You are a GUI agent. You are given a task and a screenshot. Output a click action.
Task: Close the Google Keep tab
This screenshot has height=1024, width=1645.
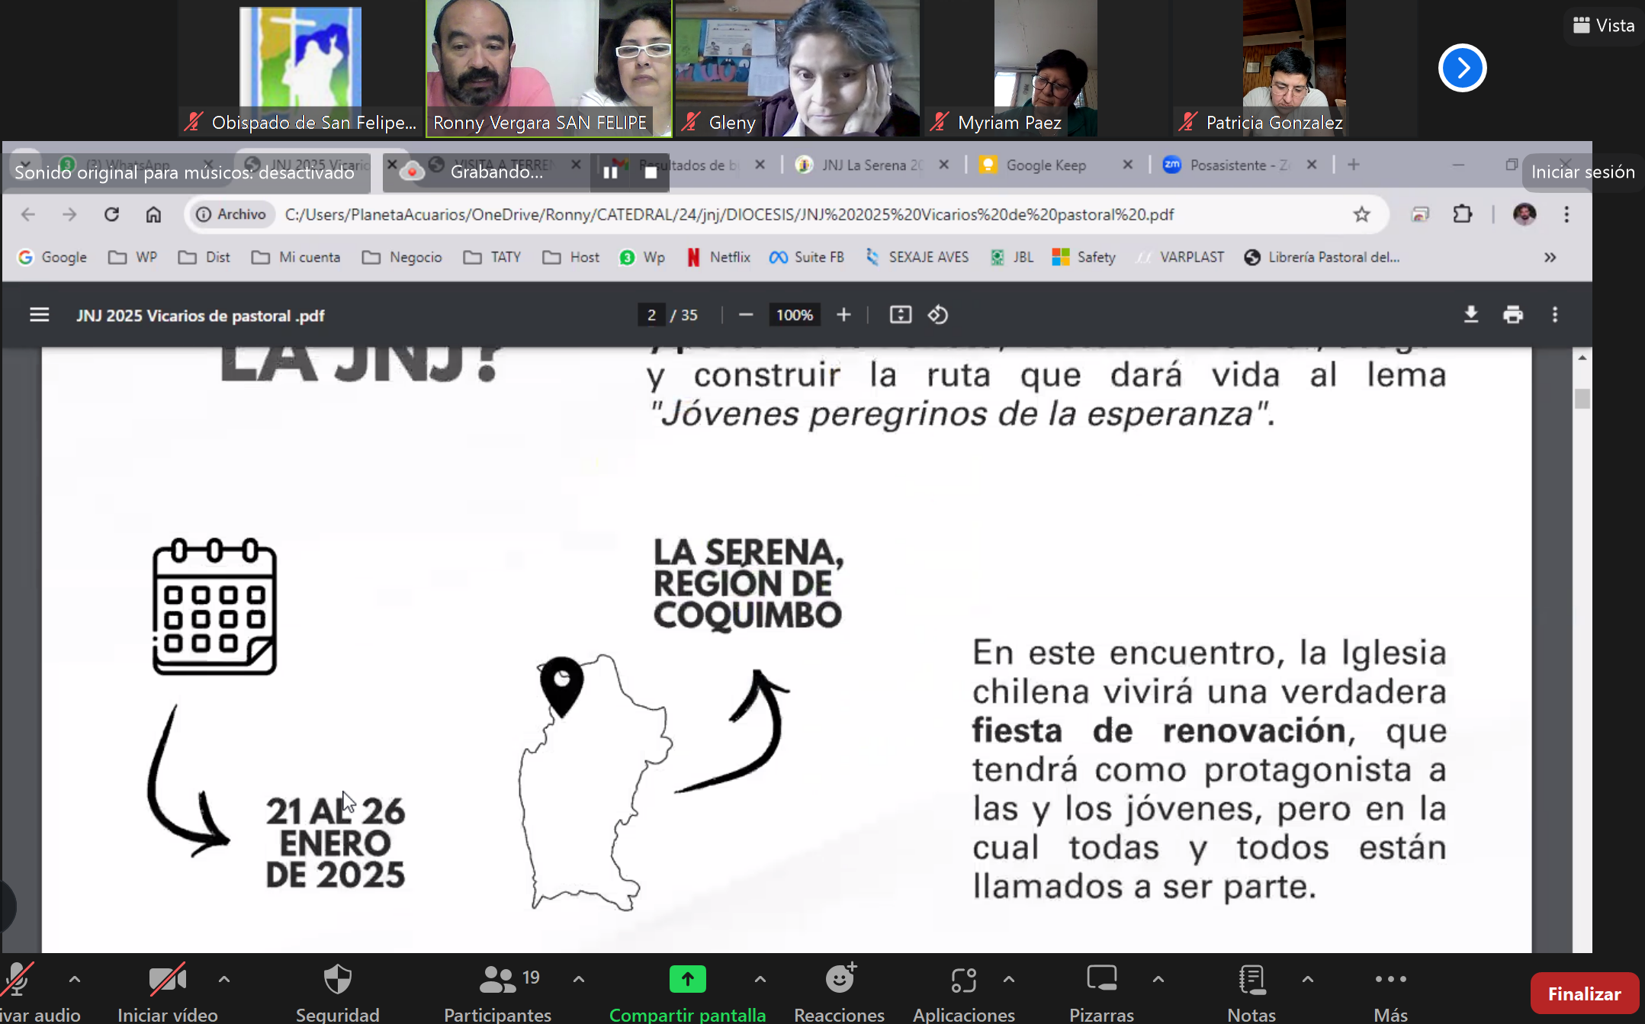coord(1128,165)
